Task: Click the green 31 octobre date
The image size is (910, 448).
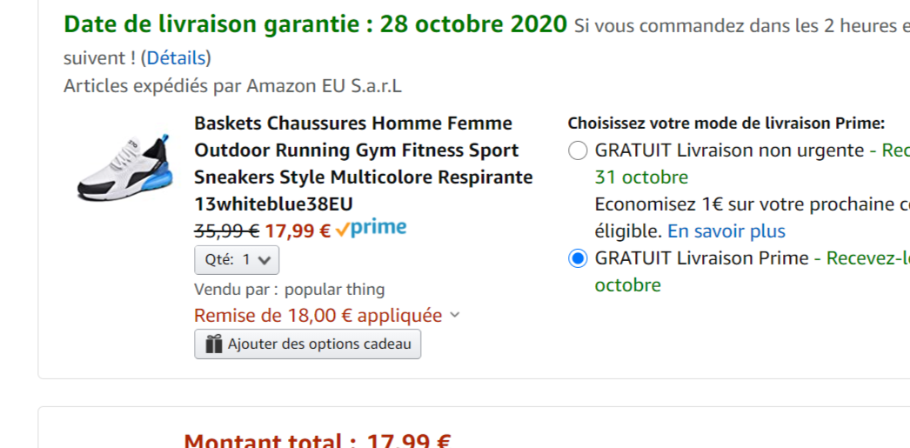Action: 641,177
